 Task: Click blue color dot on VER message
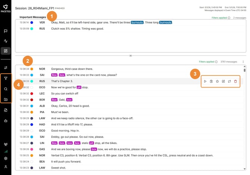pos(32,22)
